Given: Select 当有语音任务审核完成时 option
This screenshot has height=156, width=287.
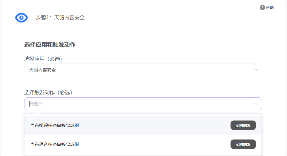Looking at the screenshot, I should [x=54, y=145].
